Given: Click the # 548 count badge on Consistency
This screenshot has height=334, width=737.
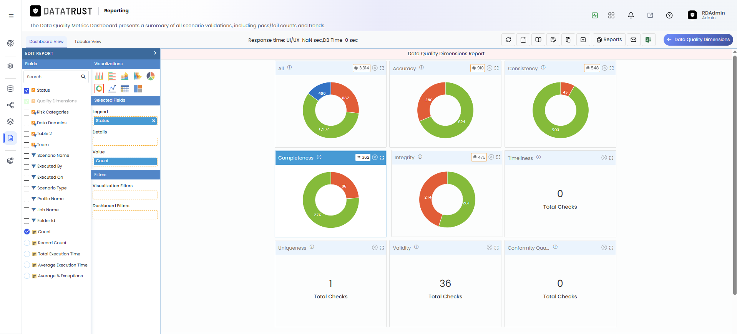Looking at the screenshot, I should 592,68.
